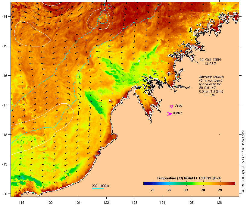Screen dimensions: 247x205
Task: Click the dark blue end of the temperature scale
Action: click(146, 183)
